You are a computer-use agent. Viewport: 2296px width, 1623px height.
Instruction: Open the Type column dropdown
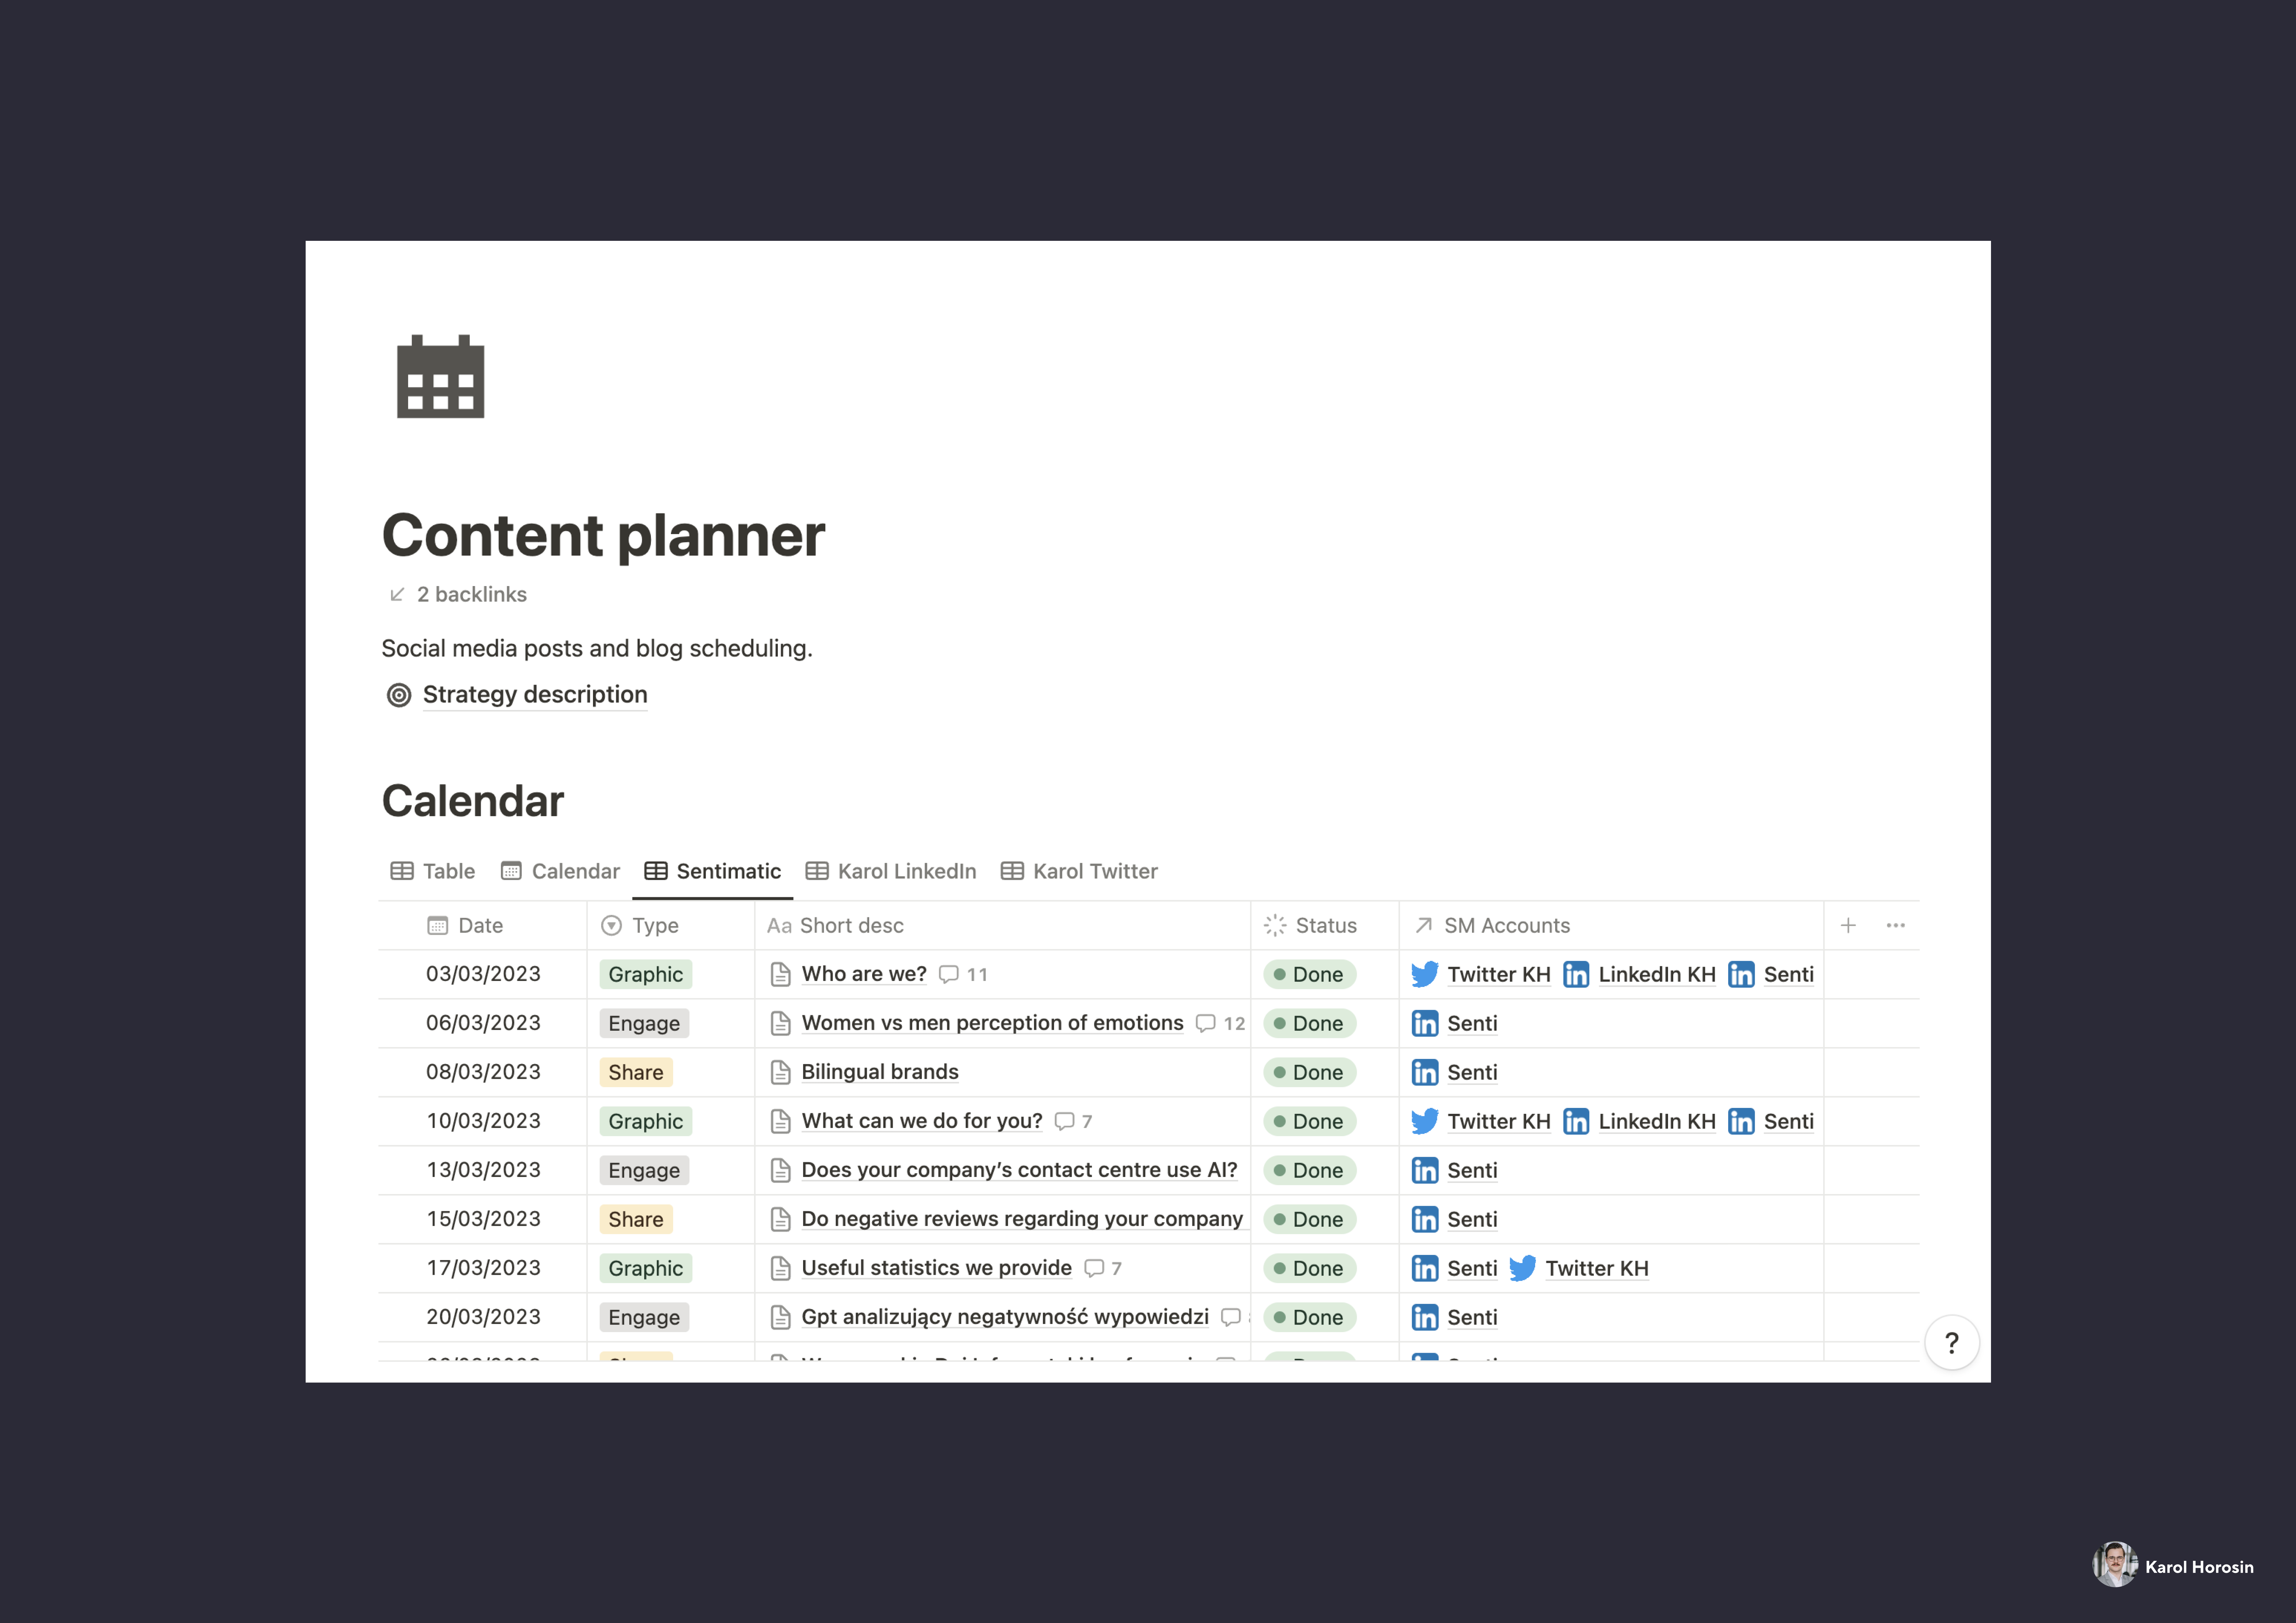click(612, 925)
